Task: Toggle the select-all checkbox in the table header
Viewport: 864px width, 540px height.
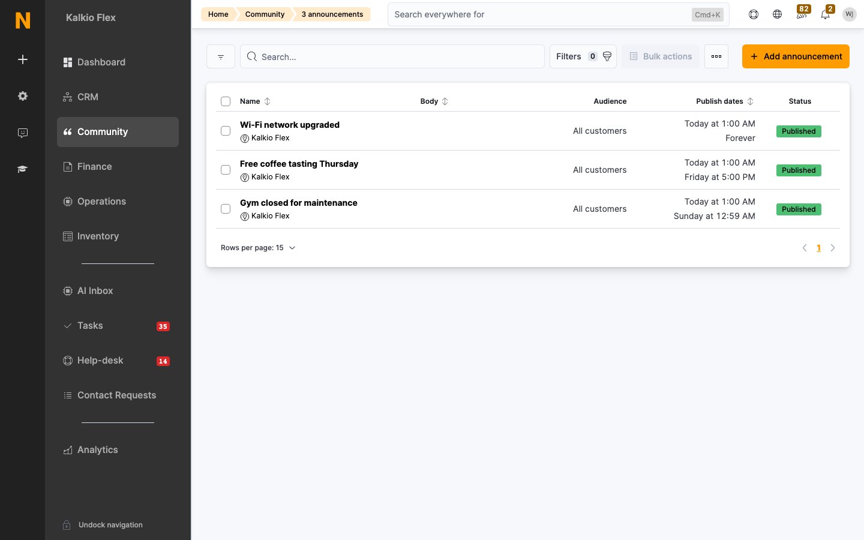Action: coord(226,101)
